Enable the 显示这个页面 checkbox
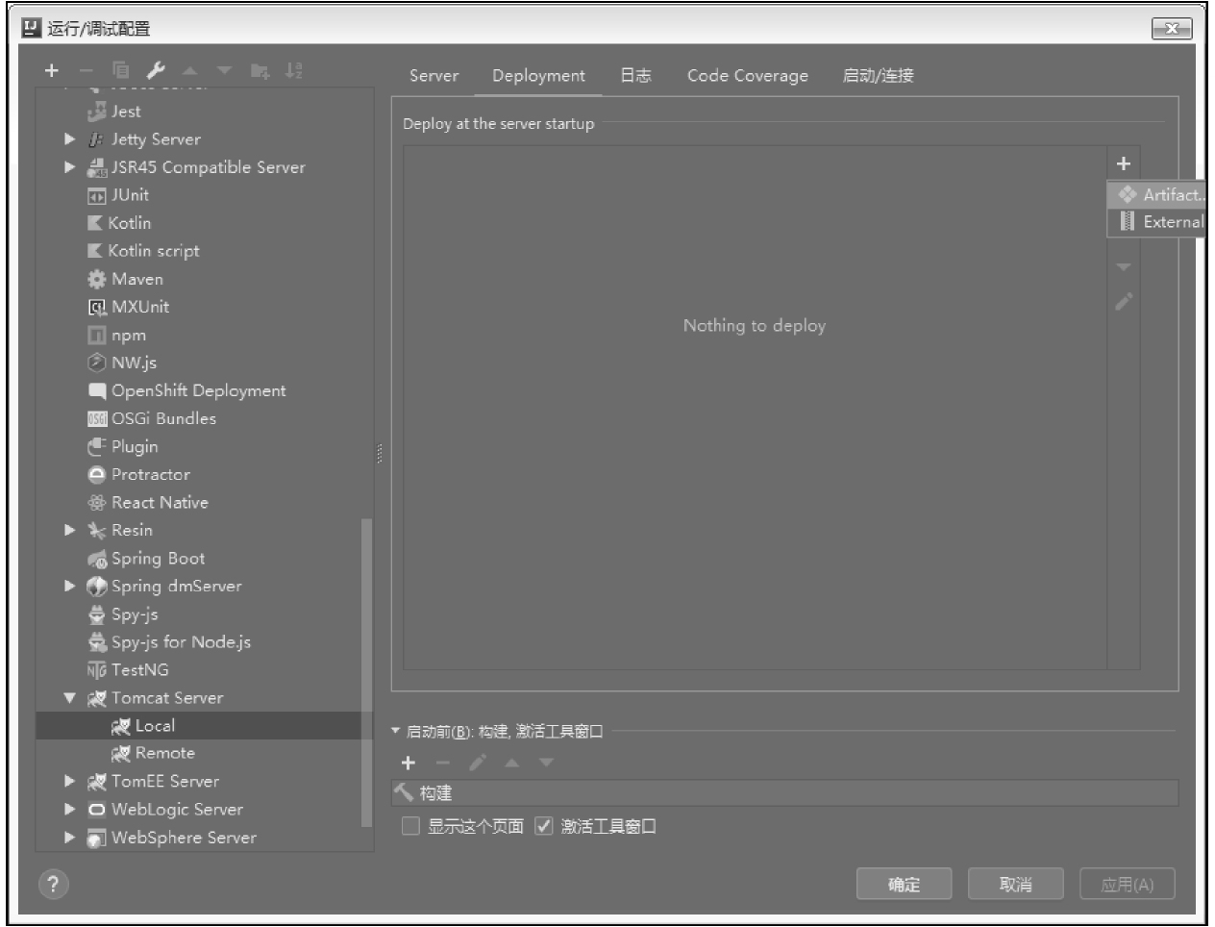Image resolution: width=1215 pixels, height=927 pixels. (411, 826)
